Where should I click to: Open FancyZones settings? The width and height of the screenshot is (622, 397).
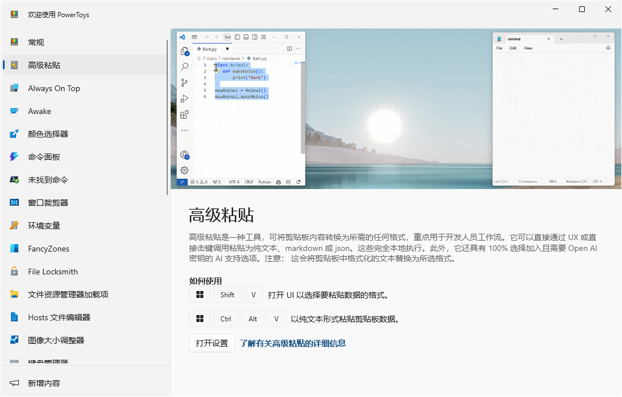[x=49, y=248]
